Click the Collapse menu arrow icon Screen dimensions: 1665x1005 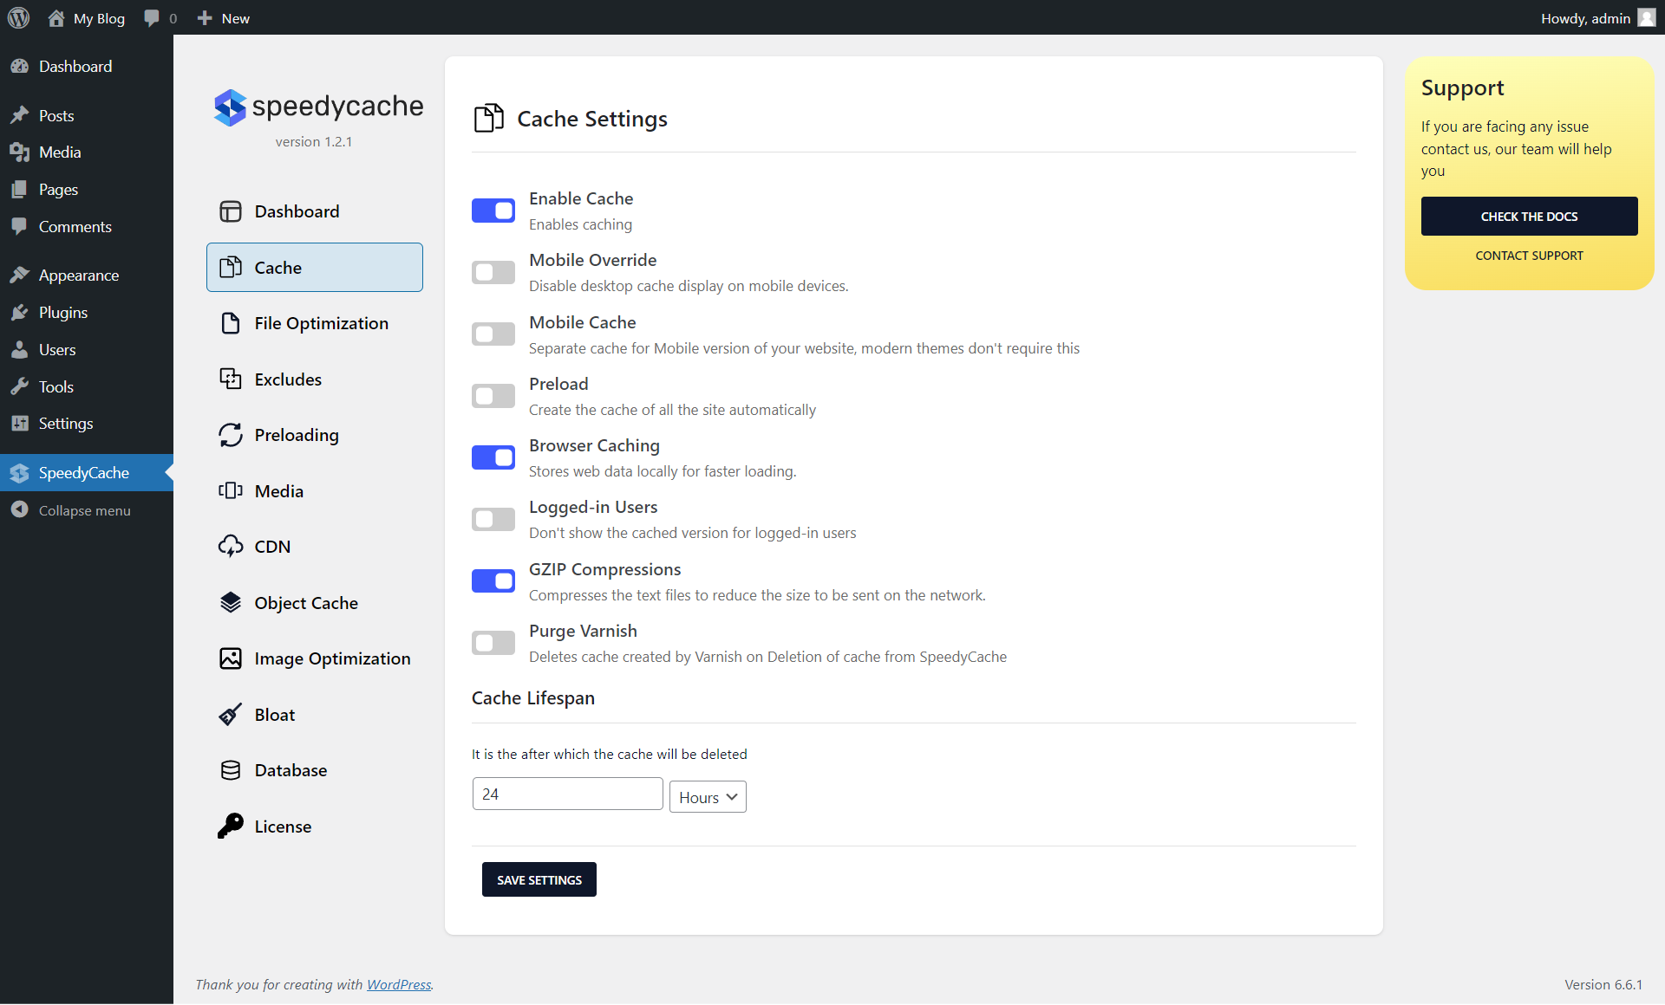point(20,510)
